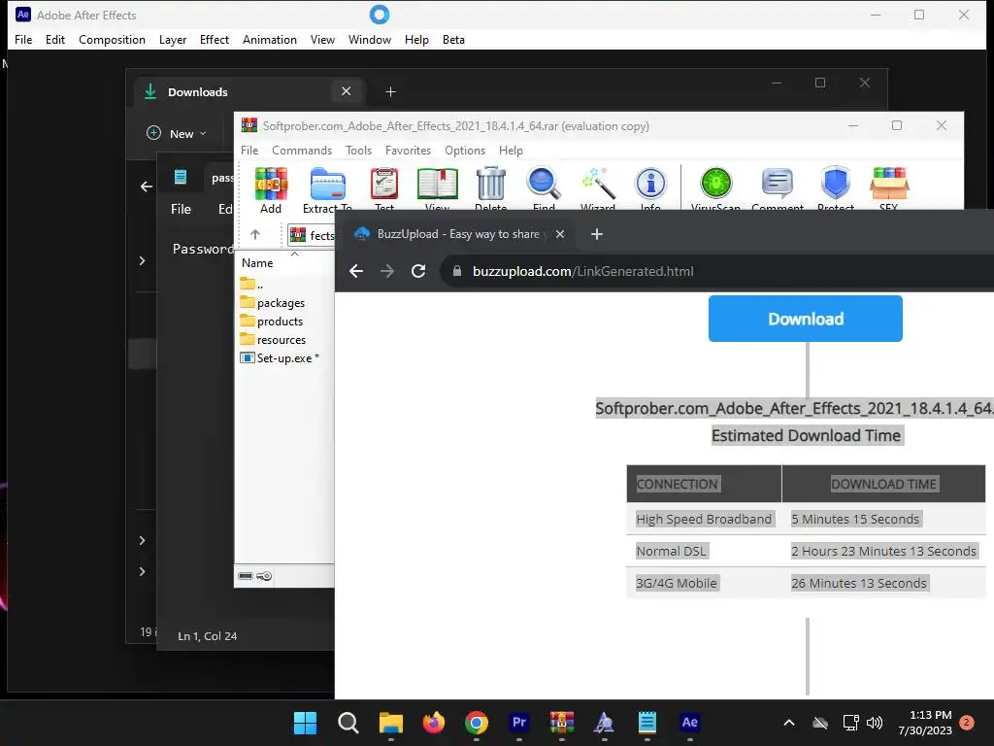This screenshot has height=746, width=994.
Task: Open After Effects Effect menu
Action: click(215, 39)
